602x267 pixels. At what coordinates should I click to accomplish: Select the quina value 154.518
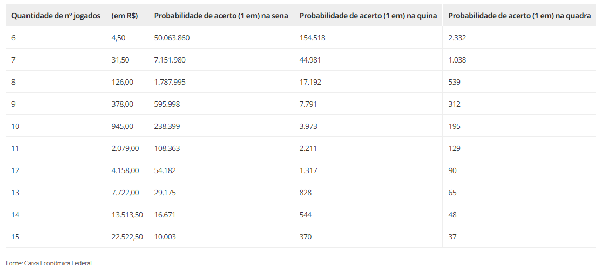tap(312, 38)
